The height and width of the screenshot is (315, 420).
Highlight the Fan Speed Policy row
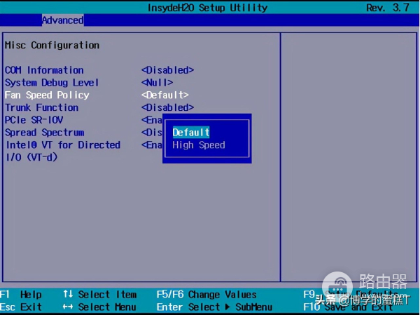click(x=47, y=95)
